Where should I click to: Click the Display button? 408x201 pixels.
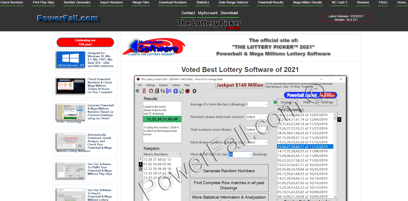pos(287,102)
